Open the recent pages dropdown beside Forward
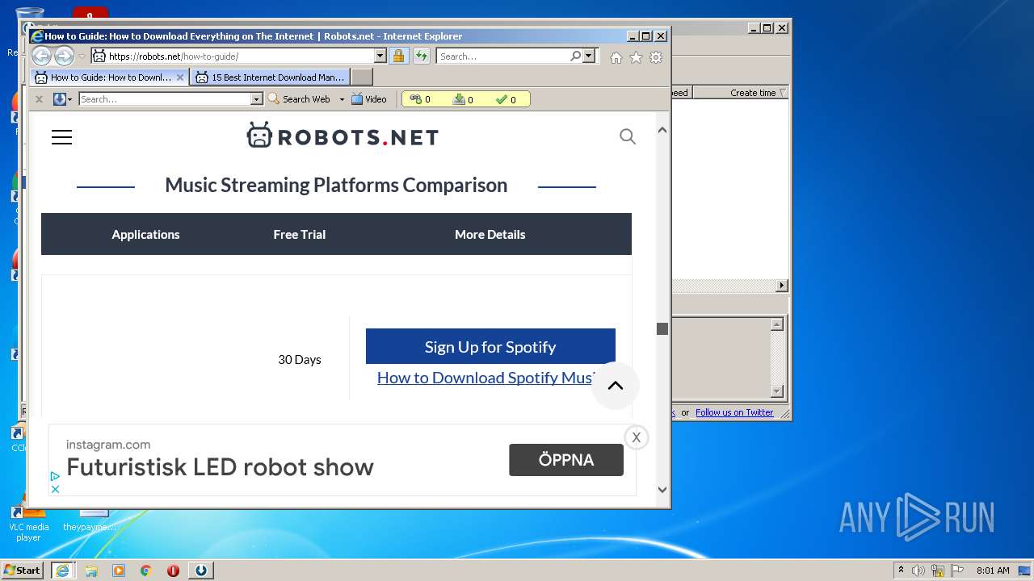The width and height of the screenshot is (1034, 581). (x=82, y=56)
